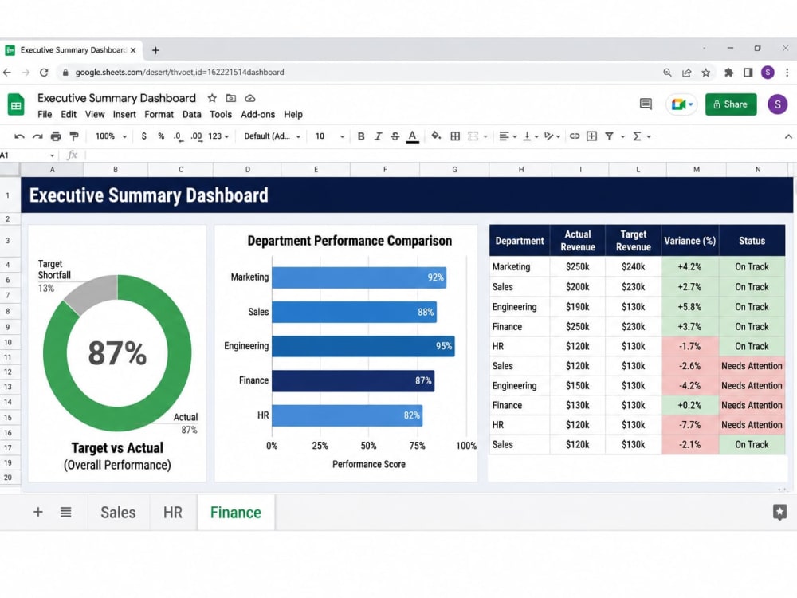This screenshot has width=797, height=598.
Task: Switch to the Sales sheet tab
Action: point(118,513)
